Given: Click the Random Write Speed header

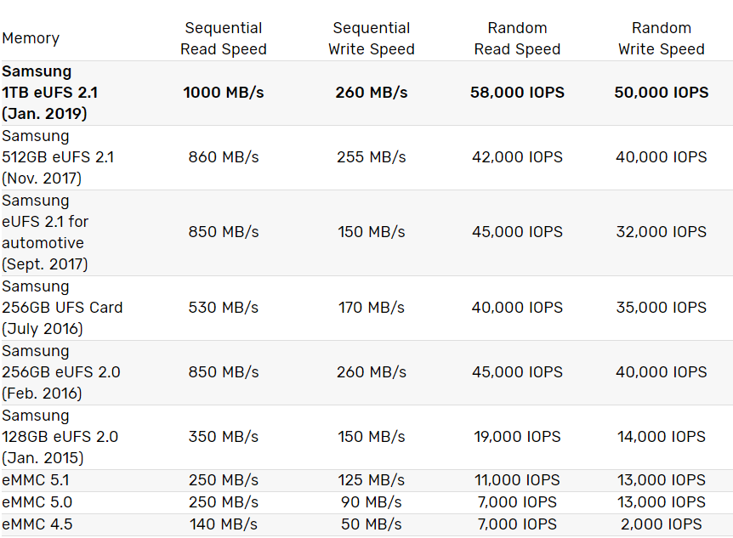Looking at the screenshot, I should click(661, 38).
